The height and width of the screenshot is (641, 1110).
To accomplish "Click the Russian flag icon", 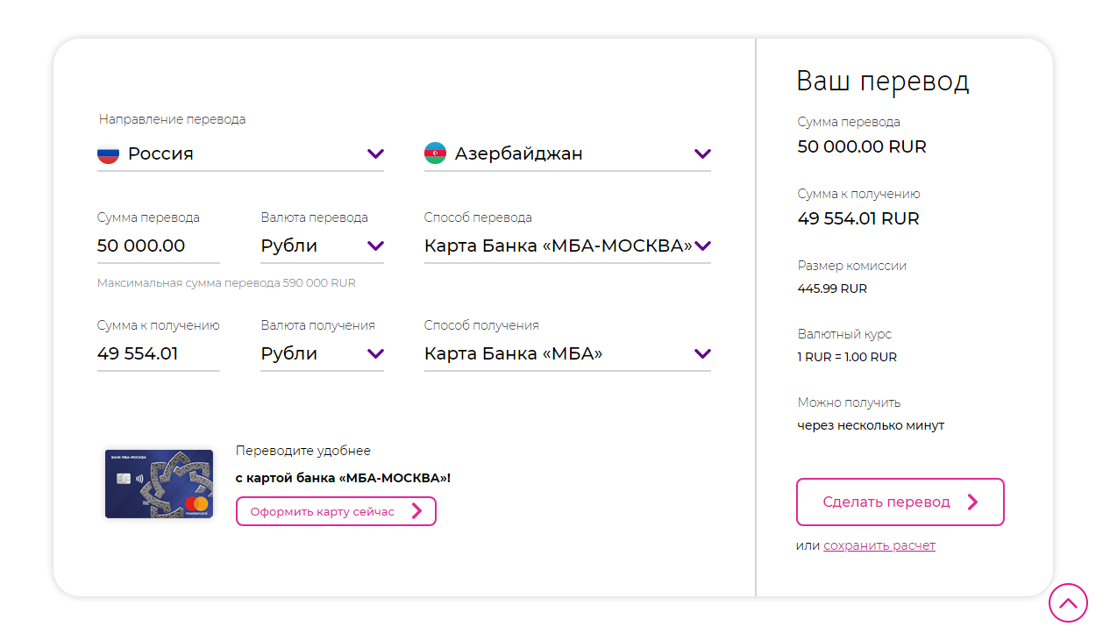I will click(x=108, y=153).
